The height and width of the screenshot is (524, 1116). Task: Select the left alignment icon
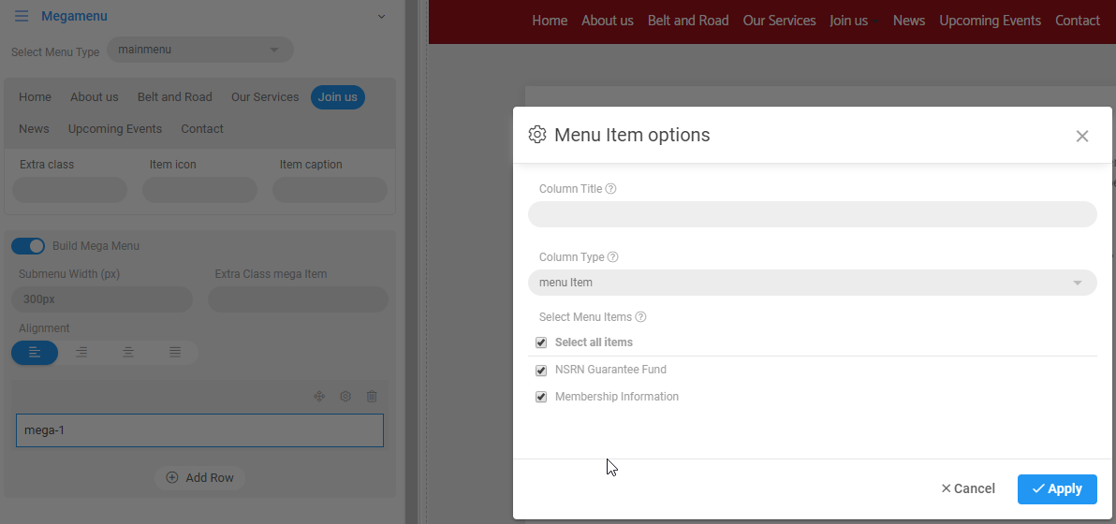pos(35,352)
